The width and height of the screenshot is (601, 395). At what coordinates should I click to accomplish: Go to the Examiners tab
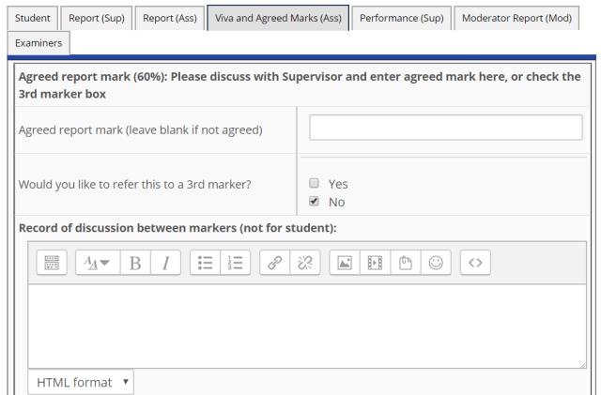(x=39, y=43)
